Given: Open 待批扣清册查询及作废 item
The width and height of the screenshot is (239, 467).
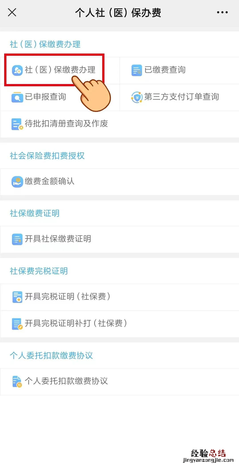Looking at the screenshot, I should tap(66, 124).
